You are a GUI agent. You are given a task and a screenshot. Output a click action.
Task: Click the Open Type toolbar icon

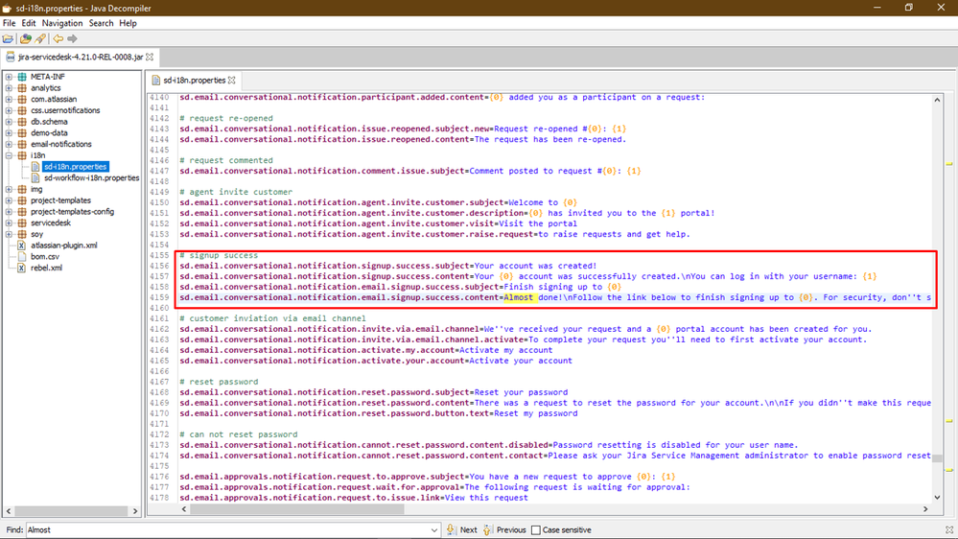point(25,39)
